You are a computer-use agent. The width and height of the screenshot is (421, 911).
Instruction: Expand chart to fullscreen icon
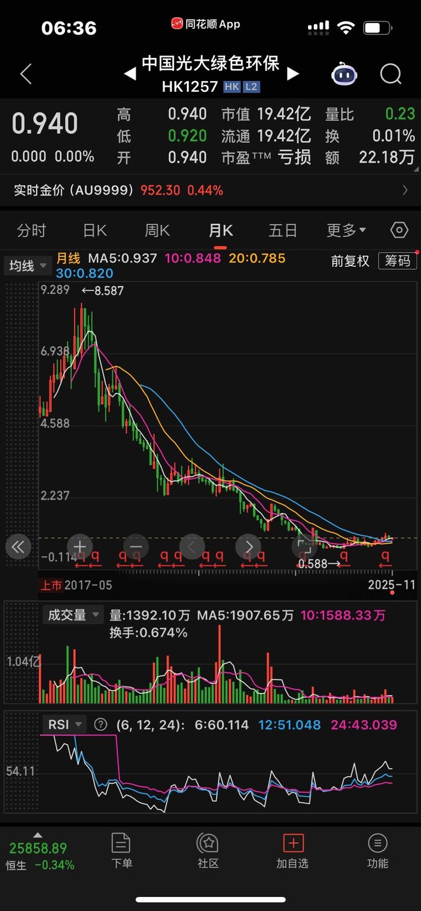(304, 547)
